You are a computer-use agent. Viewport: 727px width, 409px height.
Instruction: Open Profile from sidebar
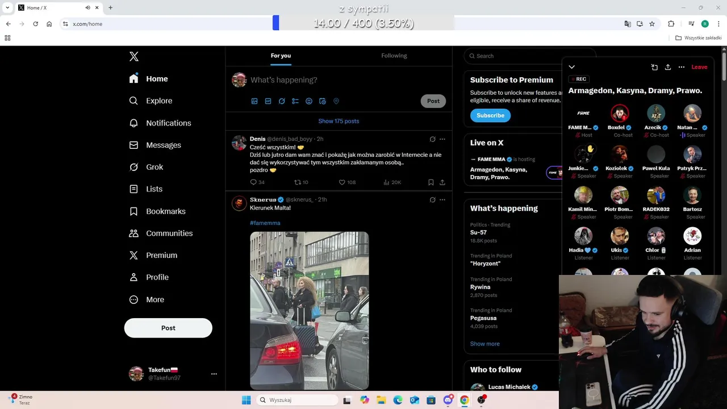pos(149,277)
